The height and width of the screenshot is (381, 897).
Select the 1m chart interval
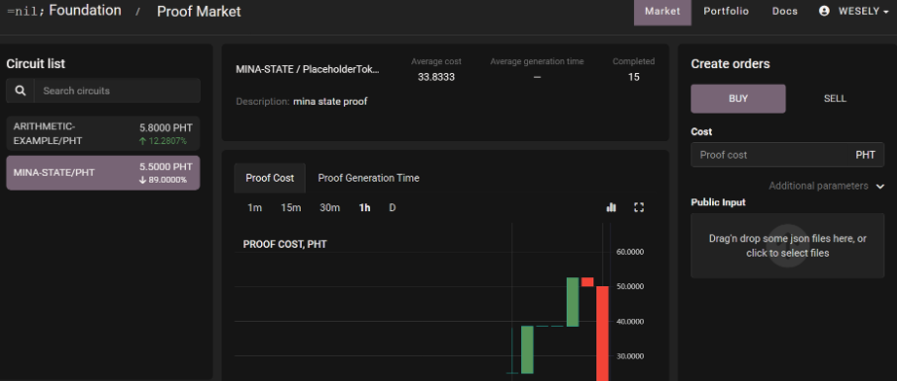254,208
